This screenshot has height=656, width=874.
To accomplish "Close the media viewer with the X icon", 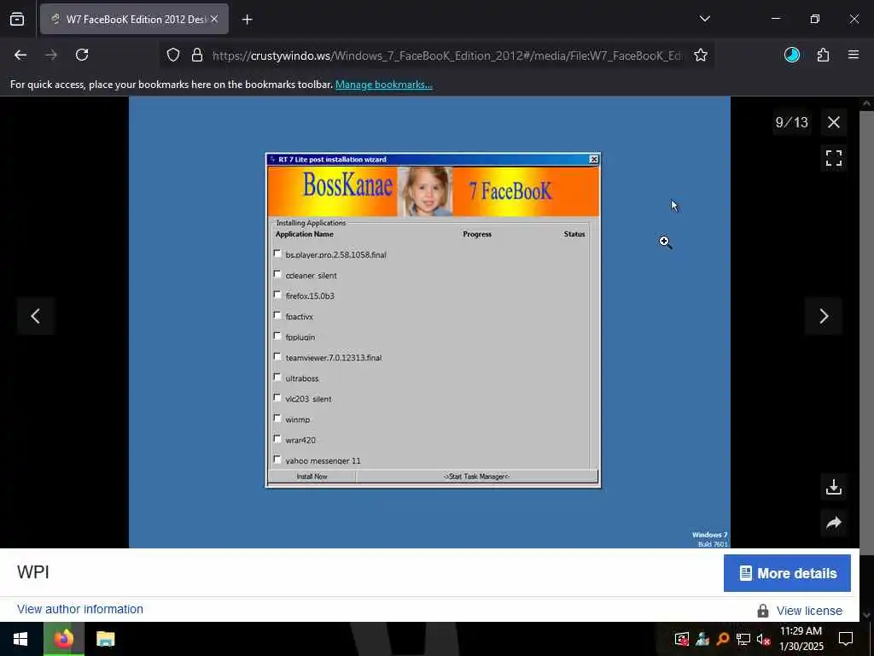I will (833, 122).
